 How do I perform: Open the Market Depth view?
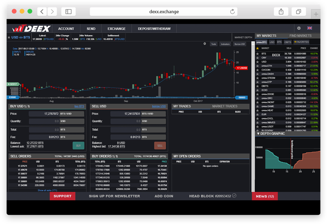243,38
